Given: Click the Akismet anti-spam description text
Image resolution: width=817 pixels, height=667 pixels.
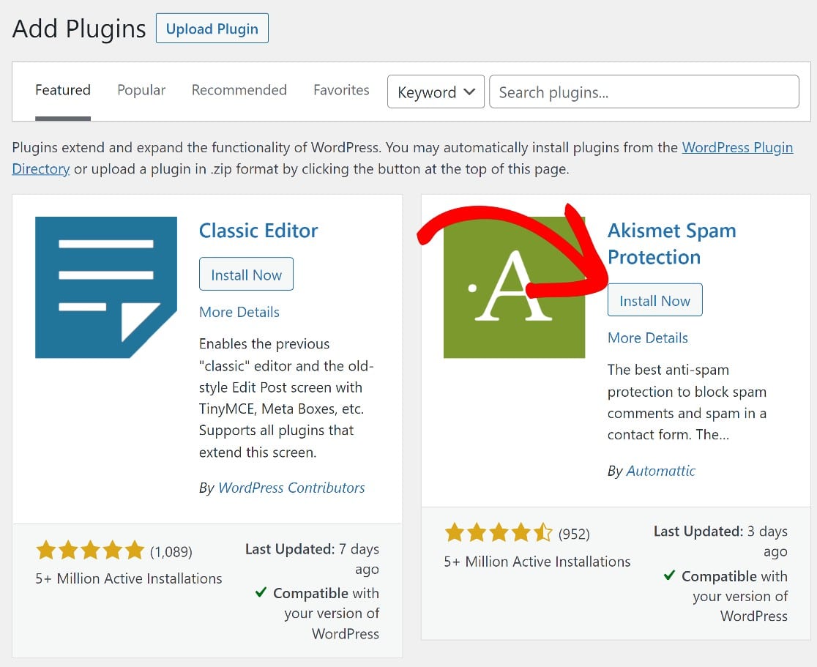Looking at the screenshot, I should (x=687, y=402).
